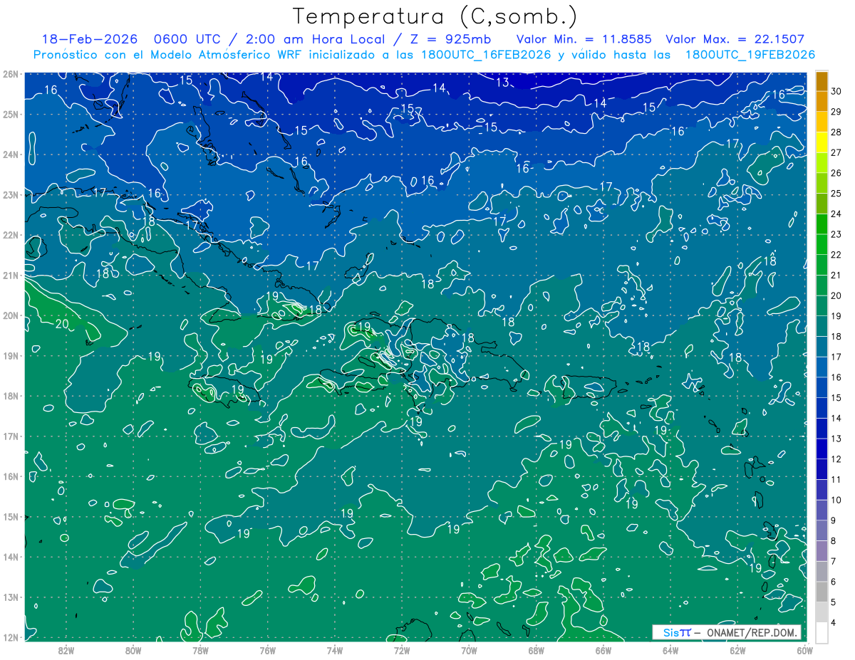Pick the bright green swatch between 23 and 24
Viewport: 855px width, 660px height.
point(822,224)
